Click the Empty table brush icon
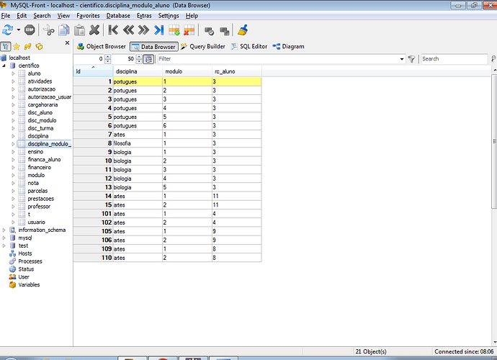This screenshot has width=497, height=360. (x=243, y=30)
